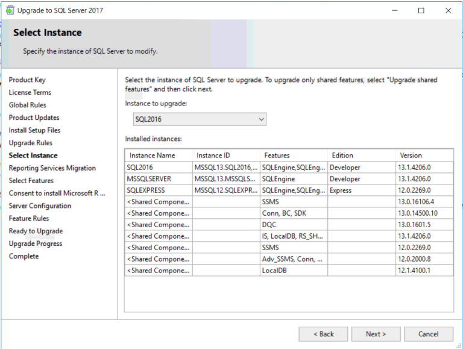Select the SQLEXPRESS instance row
This screenshot has width=463, height=349.
pos(158,190)
